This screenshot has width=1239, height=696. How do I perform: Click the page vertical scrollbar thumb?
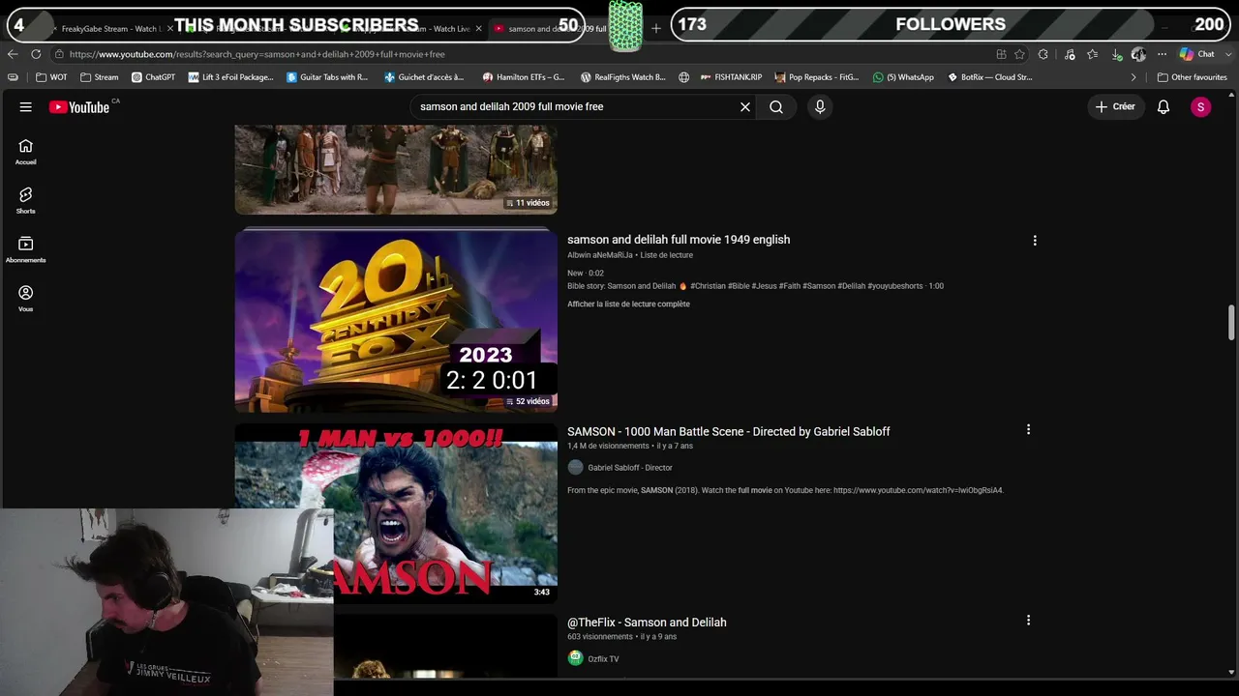click(1231, 323)
